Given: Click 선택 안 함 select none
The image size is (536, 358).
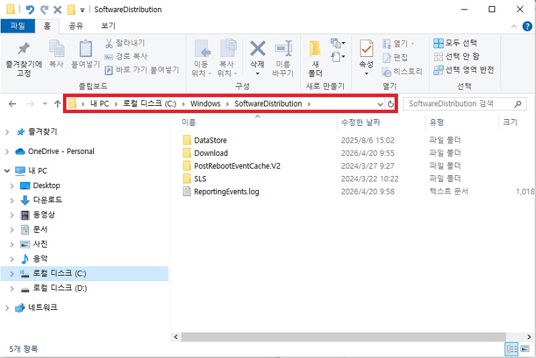Looking at the screenshot, I should pyautogui.click(x=457, y=56).
